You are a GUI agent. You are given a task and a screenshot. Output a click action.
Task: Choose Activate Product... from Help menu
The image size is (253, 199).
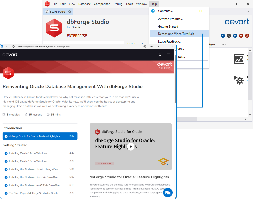tap(179, 19)
